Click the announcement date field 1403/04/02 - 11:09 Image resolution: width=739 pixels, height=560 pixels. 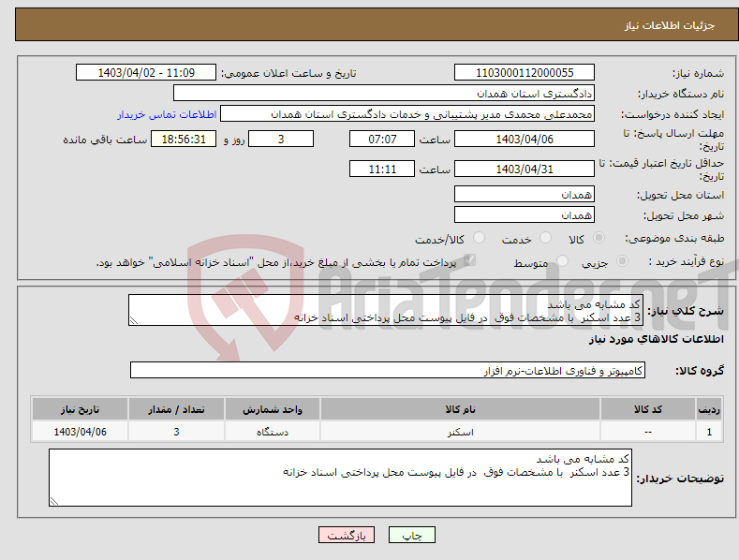pyautogui.click(x=145, y=73)
